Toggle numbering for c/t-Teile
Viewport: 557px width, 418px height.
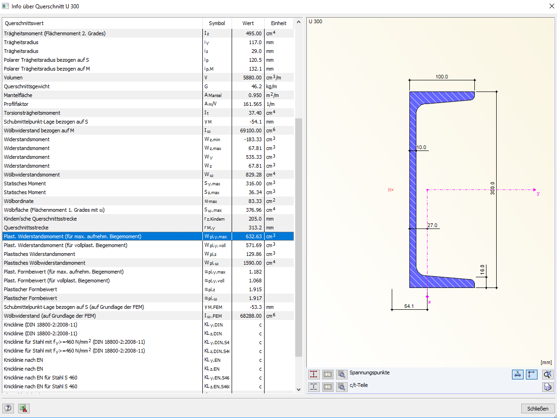[x=328, y=387]
